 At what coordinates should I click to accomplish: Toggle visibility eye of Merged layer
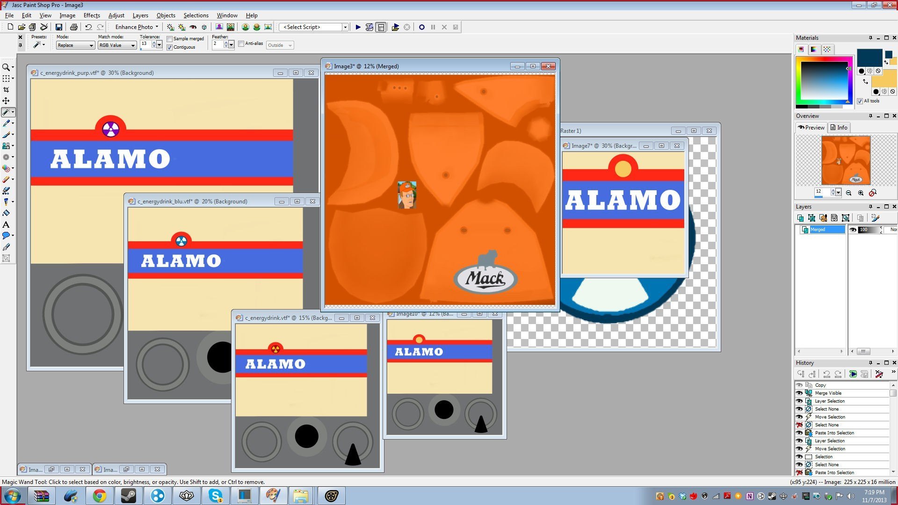(853, 230)
